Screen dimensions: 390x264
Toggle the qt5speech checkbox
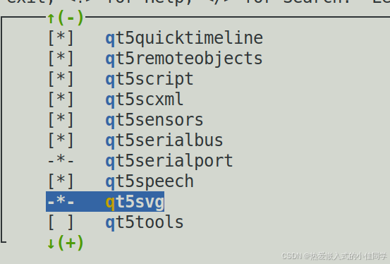(x=61, y=181)
